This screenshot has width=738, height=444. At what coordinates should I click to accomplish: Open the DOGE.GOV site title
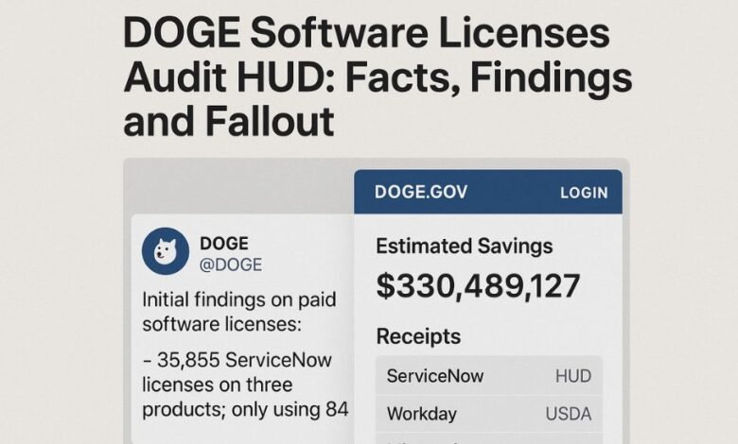(x=420, y=192)
